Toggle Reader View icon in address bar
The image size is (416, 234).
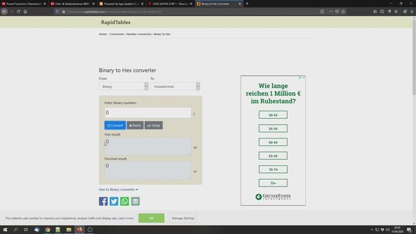pos(322,12)
